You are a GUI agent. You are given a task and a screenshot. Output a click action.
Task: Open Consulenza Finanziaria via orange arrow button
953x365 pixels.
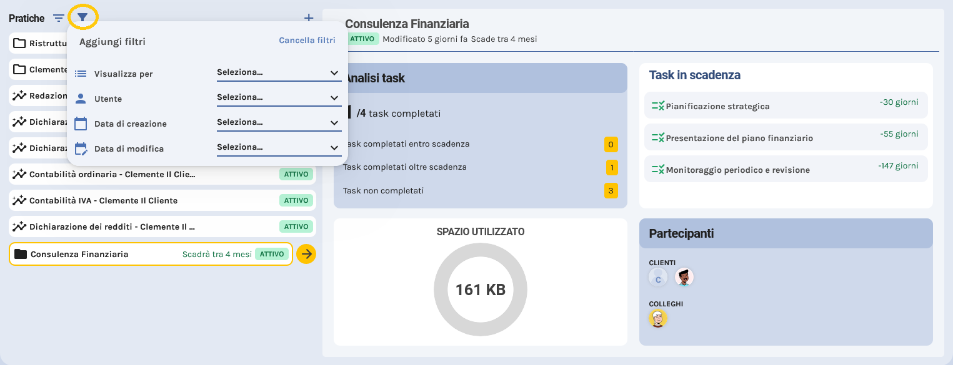[x=306, y=254]
